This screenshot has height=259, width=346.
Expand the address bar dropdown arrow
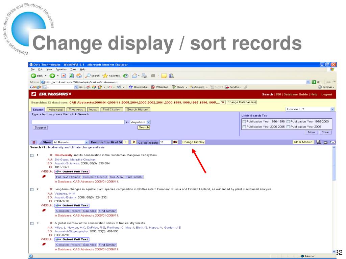(308, 82)
